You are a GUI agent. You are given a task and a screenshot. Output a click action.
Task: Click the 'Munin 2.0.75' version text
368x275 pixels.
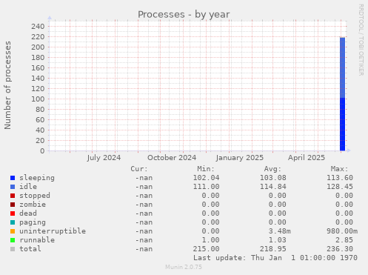[184, 267]
